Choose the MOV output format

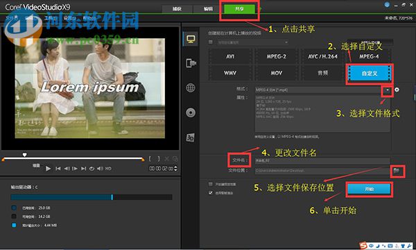click(277, 73)
